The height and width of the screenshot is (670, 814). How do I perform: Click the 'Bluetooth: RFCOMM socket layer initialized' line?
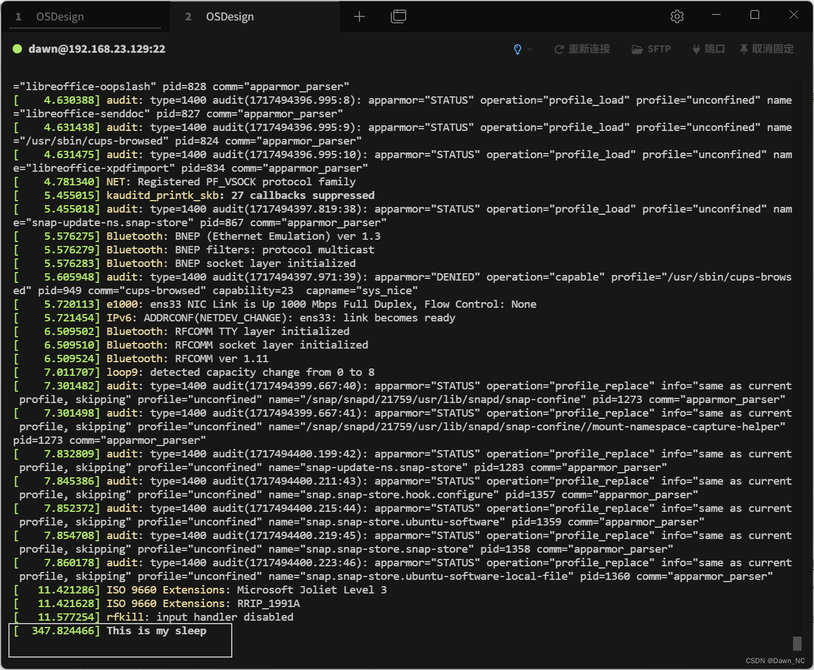[191, 345]
